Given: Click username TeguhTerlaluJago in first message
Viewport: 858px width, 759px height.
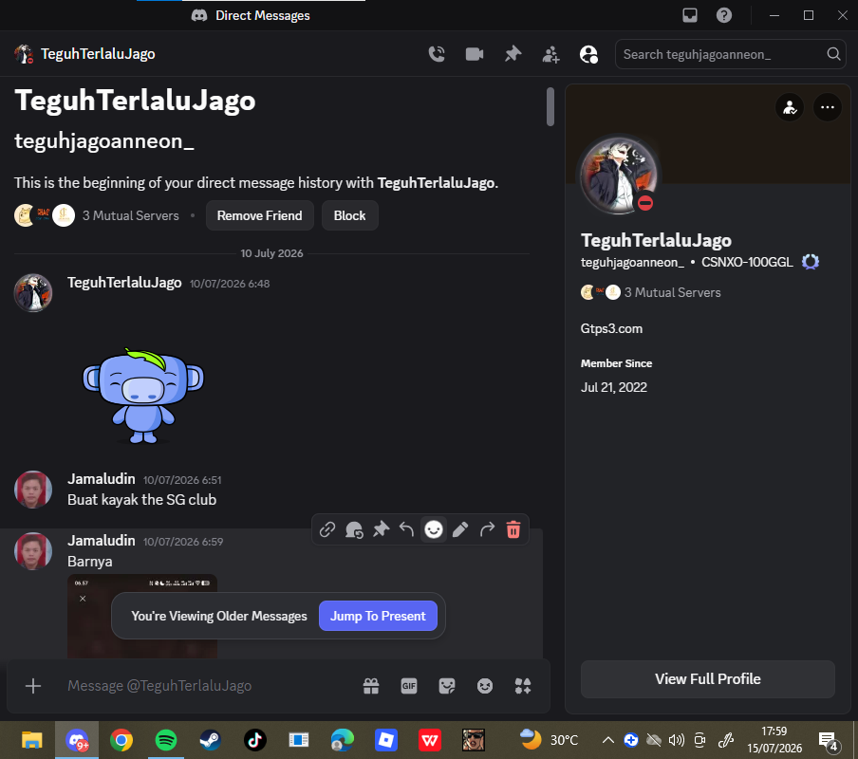Looking at the screenshot, I should 124,283.
